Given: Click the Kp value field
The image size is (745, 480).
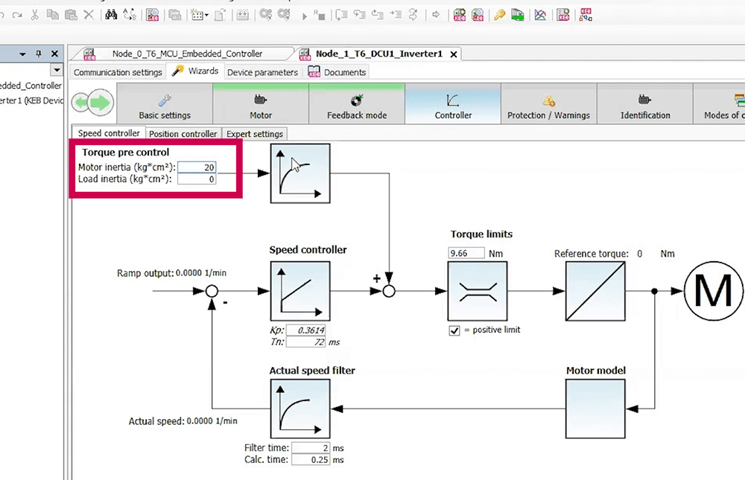Looking at the screenshot, I should tap(306, 330).
